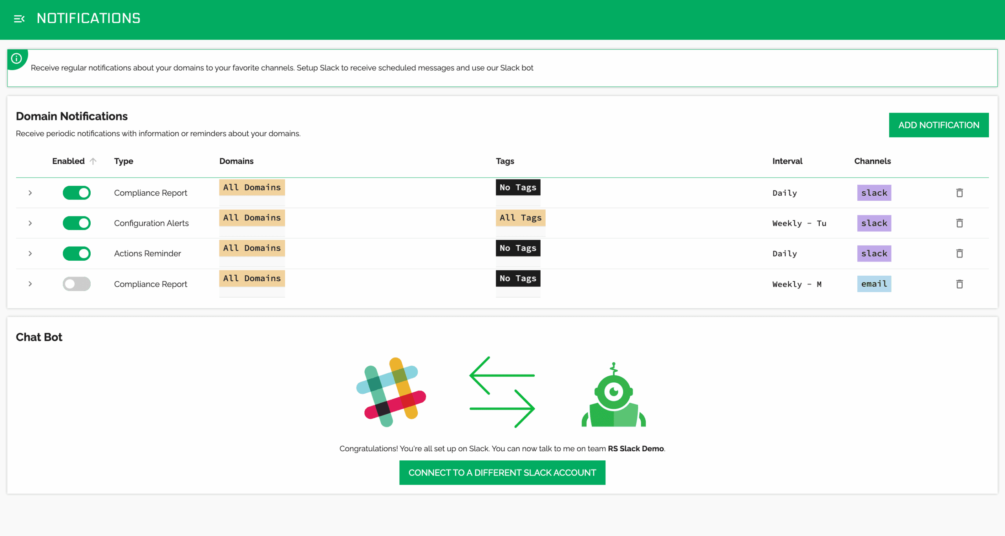Expand the Actions Reminder row
Image resolution: width=1005 pixels, height=536 pixels.
(30, 253)
